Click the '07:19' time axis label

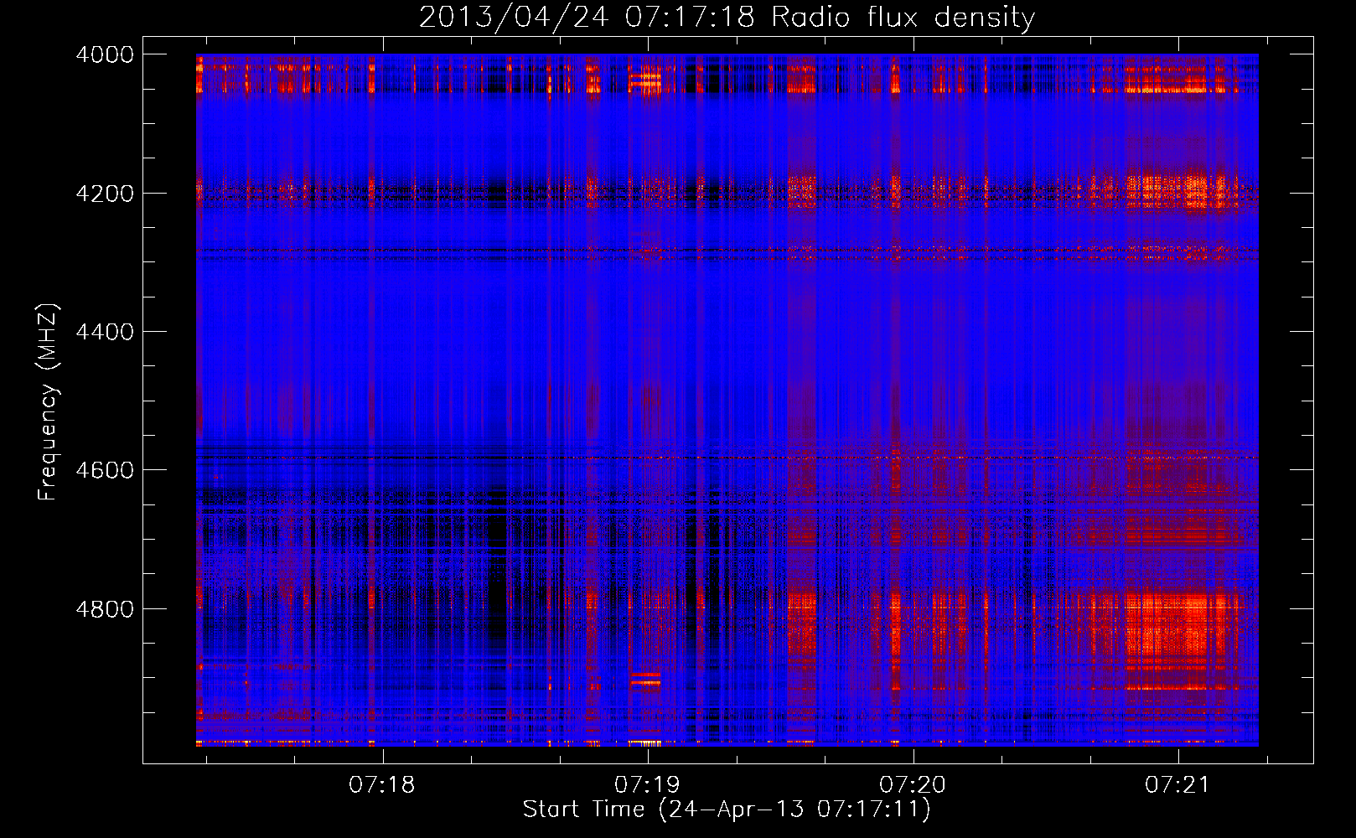pos(648,785)
